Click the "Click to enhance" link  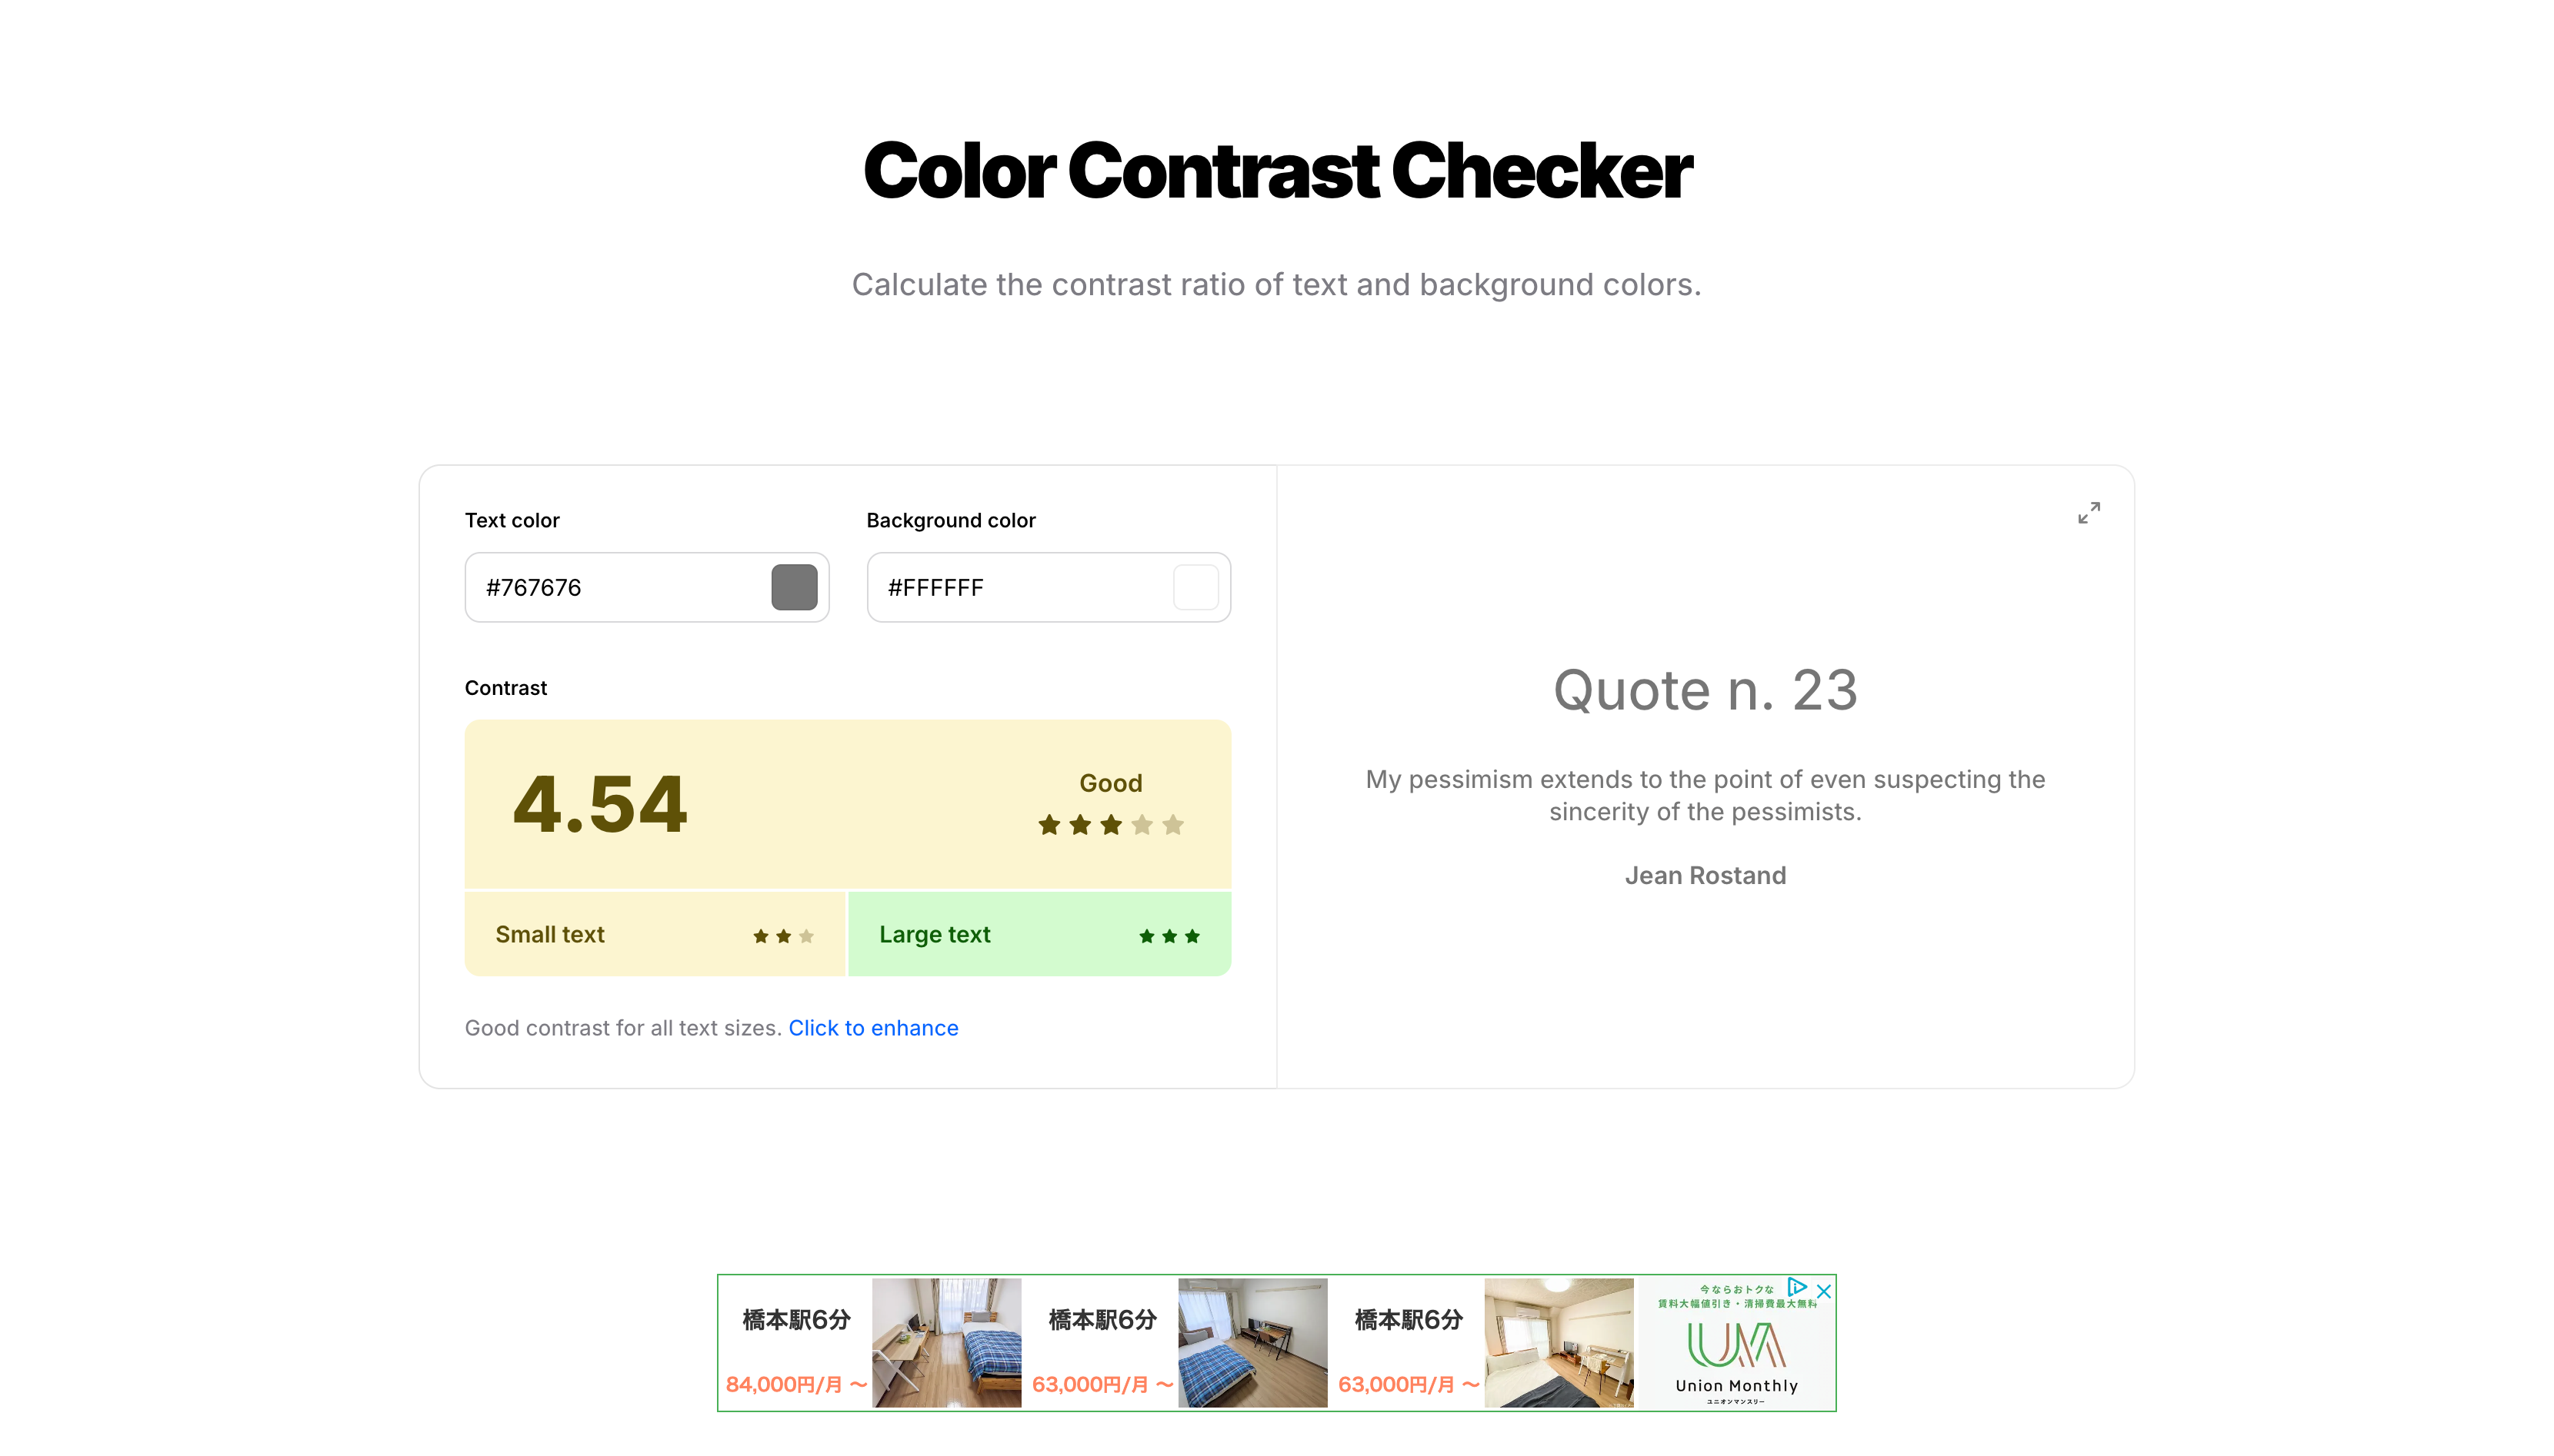tap(872, 1028)
